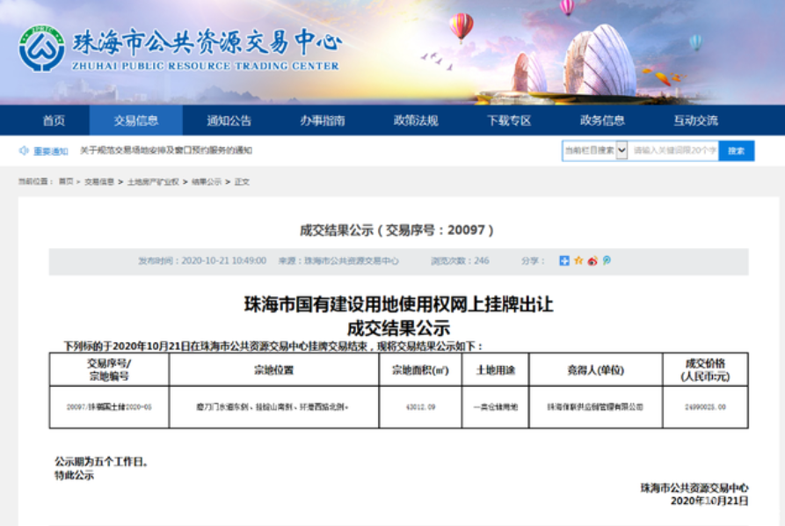The height and width of the screenshot is (526, 785).
Task: Click 土地房产矿业权 in the breadcrumb
Action: pyautogui.click(x=153, y=181)
